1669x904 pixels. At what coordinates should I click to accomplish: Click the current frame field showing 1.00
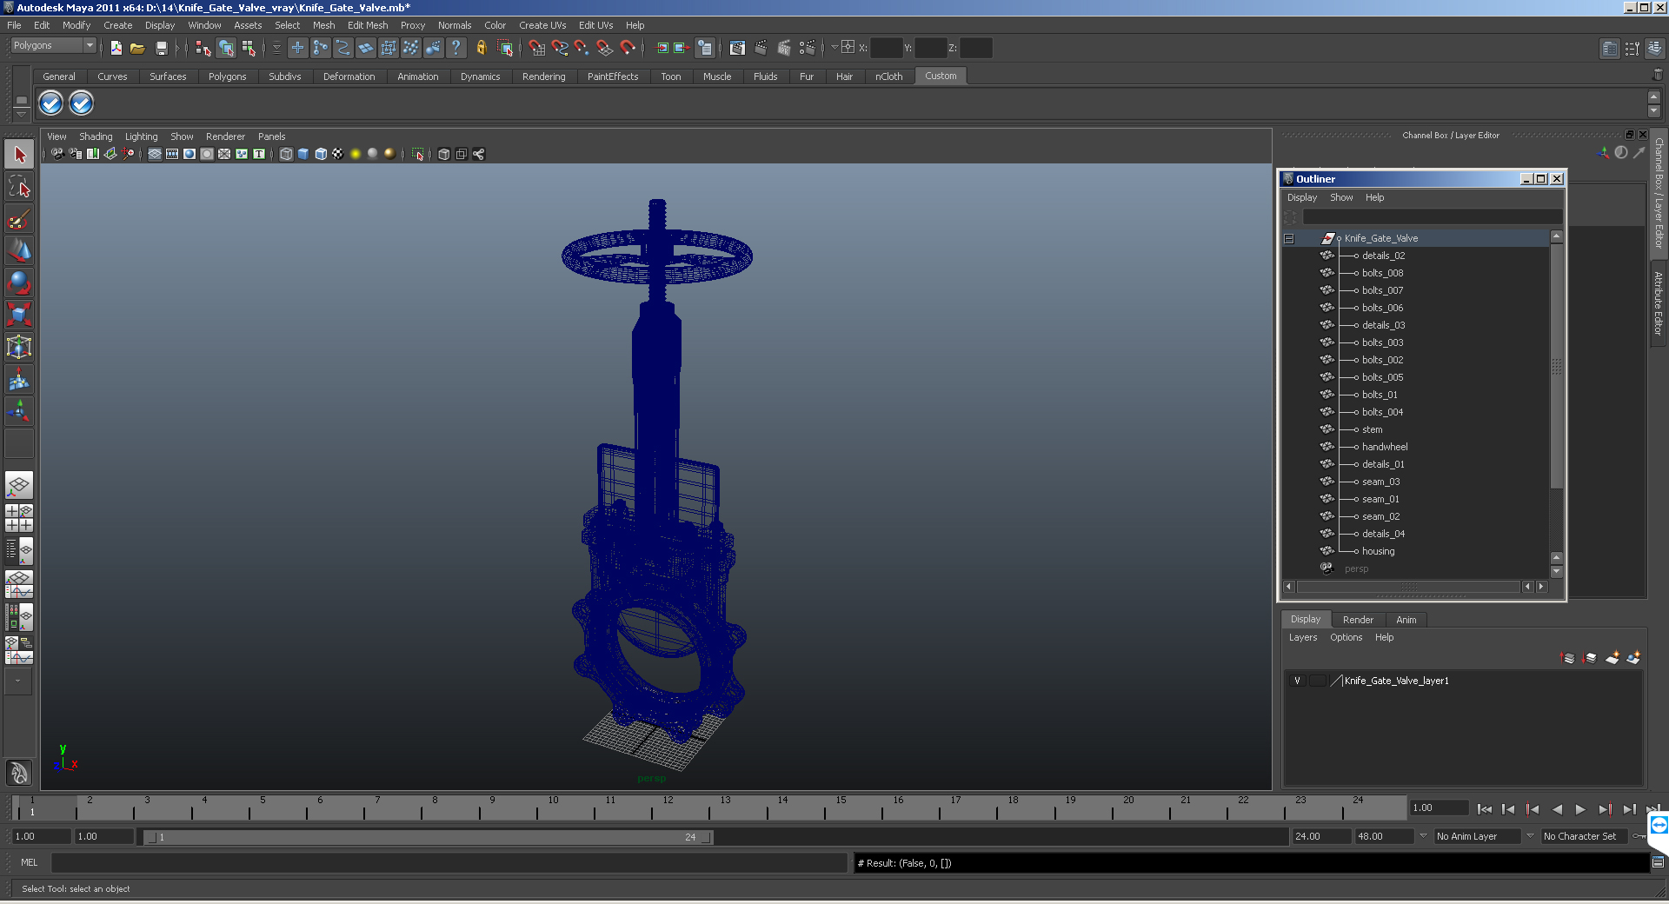click(x=1438, y=808)
